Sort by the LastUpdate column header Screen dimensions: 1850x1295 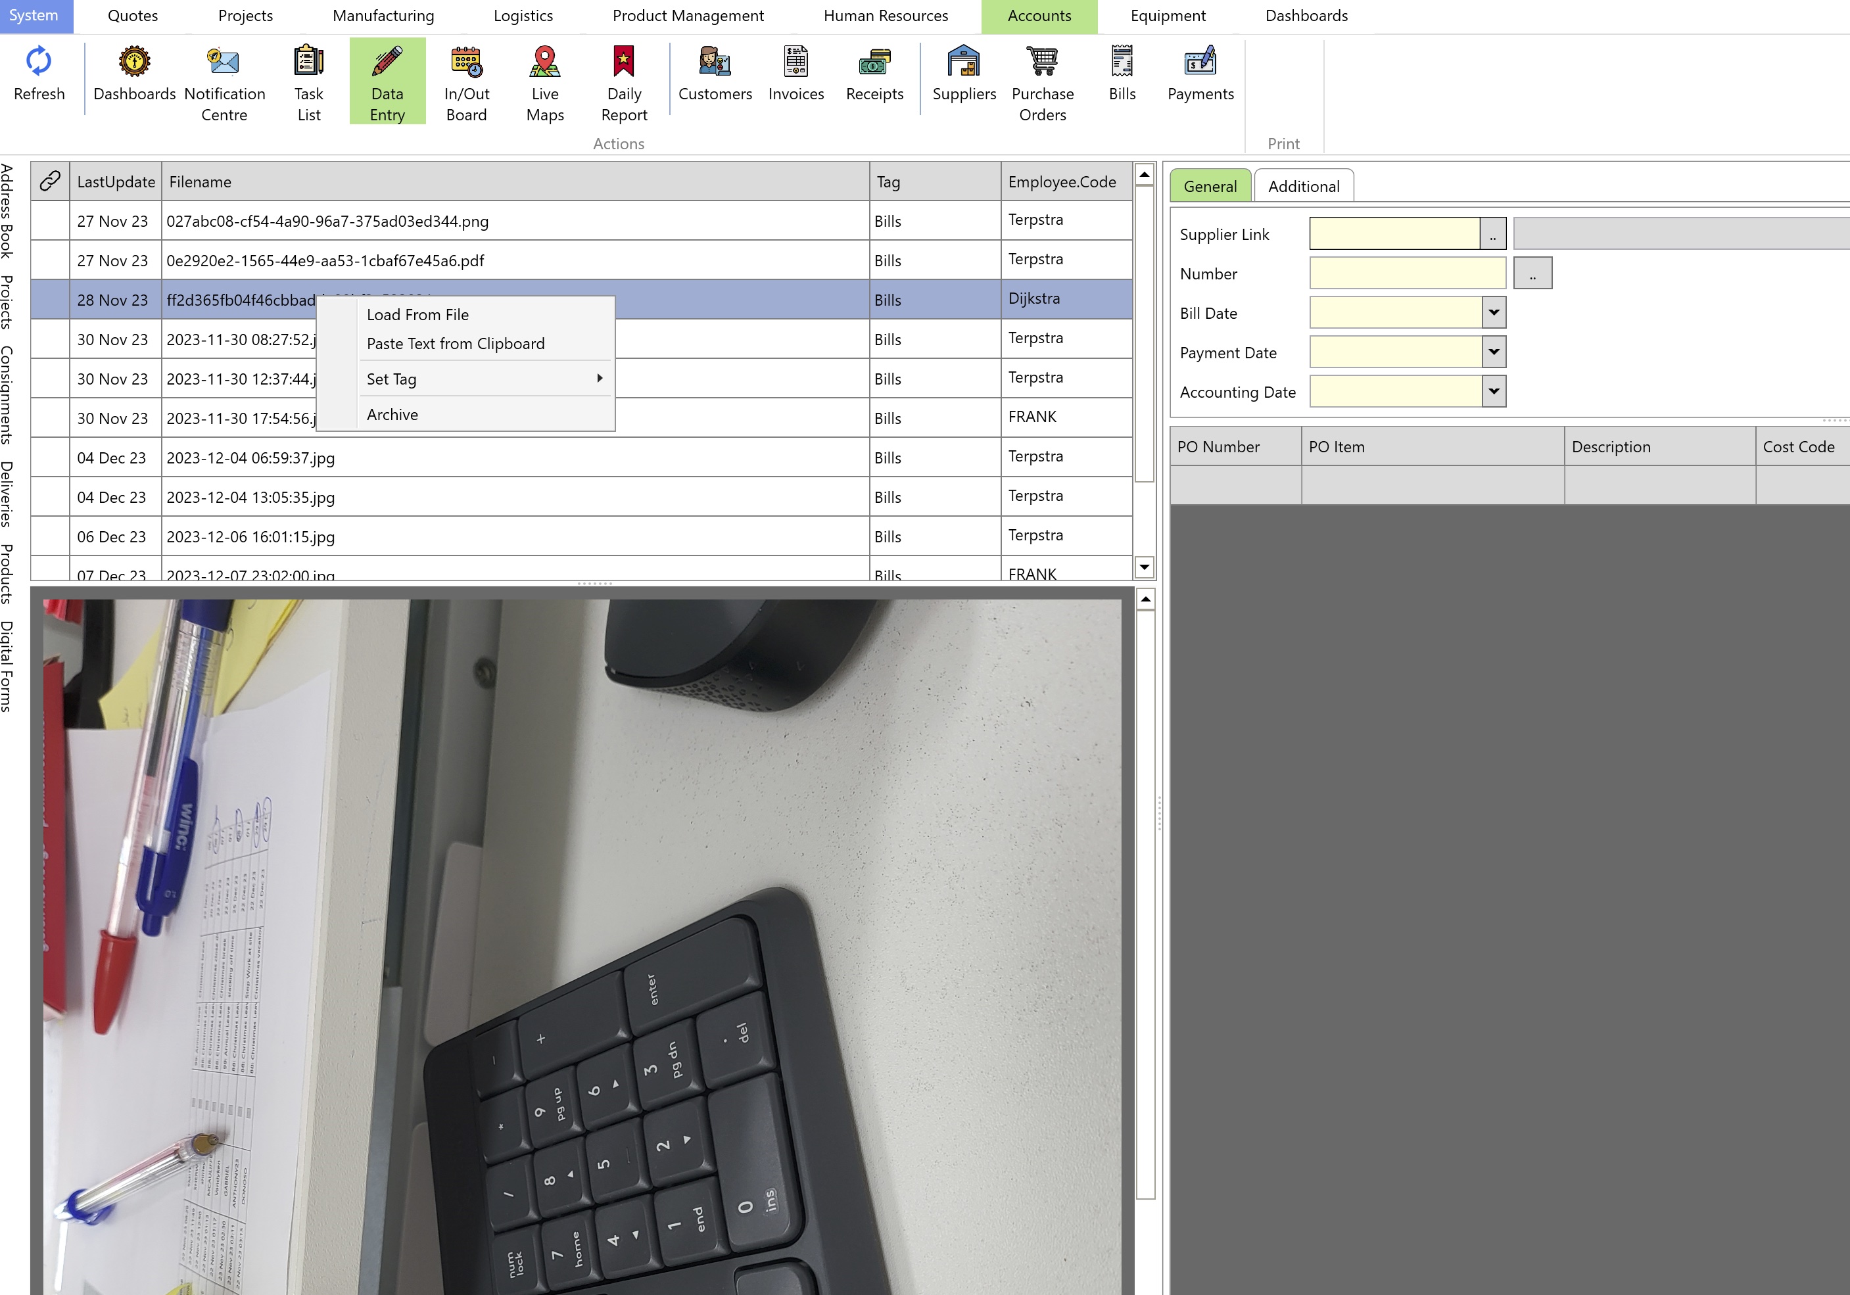pos(116,181)
